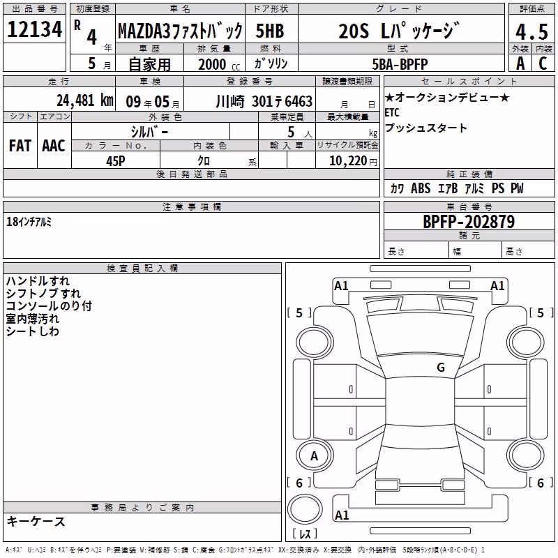Select カワ in genuine equipment list

click(x=397, y=188)
